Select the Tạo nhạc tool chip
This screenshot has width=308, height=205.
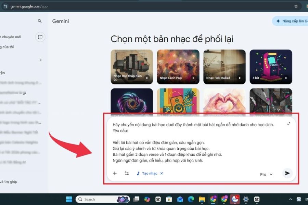coord(147,173)
